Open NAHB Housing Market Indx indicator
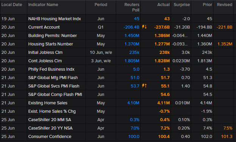Image resolution: width=236 pixels, height=142 pixels. point(54,19)
